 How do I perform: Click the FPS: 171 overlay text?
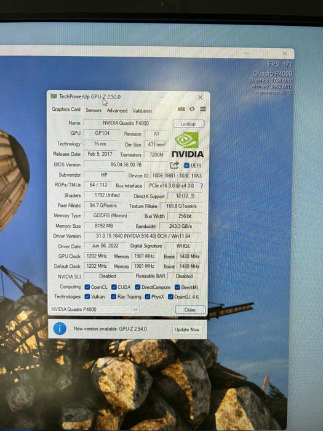pos(279,64)
